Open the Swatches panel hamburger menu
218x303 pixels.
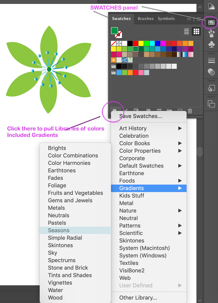click(199, 19)
